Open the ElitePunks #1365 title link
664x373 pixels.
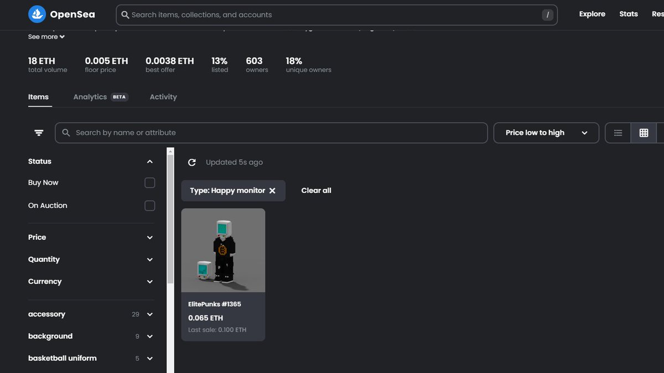coord(215,304)
